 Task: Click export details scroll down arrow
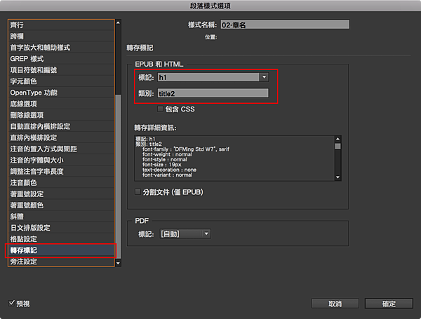click(338, 177)
